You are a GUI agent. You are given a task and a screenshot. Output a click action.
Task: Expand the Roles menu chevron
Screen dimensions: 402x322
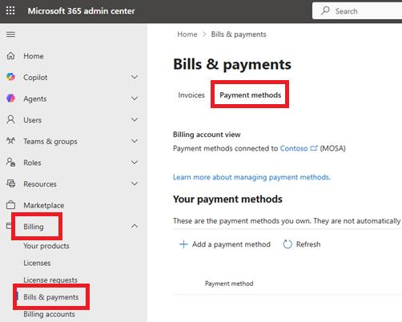[x=135, y=163]
